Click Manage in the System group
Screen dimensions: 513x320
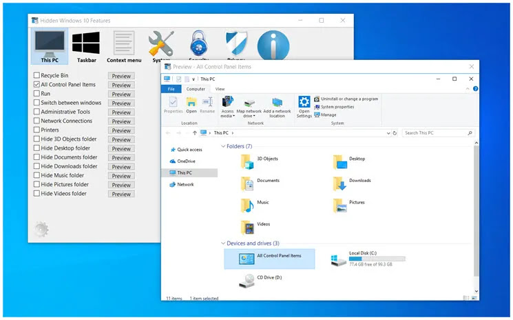tap(325, 115)
